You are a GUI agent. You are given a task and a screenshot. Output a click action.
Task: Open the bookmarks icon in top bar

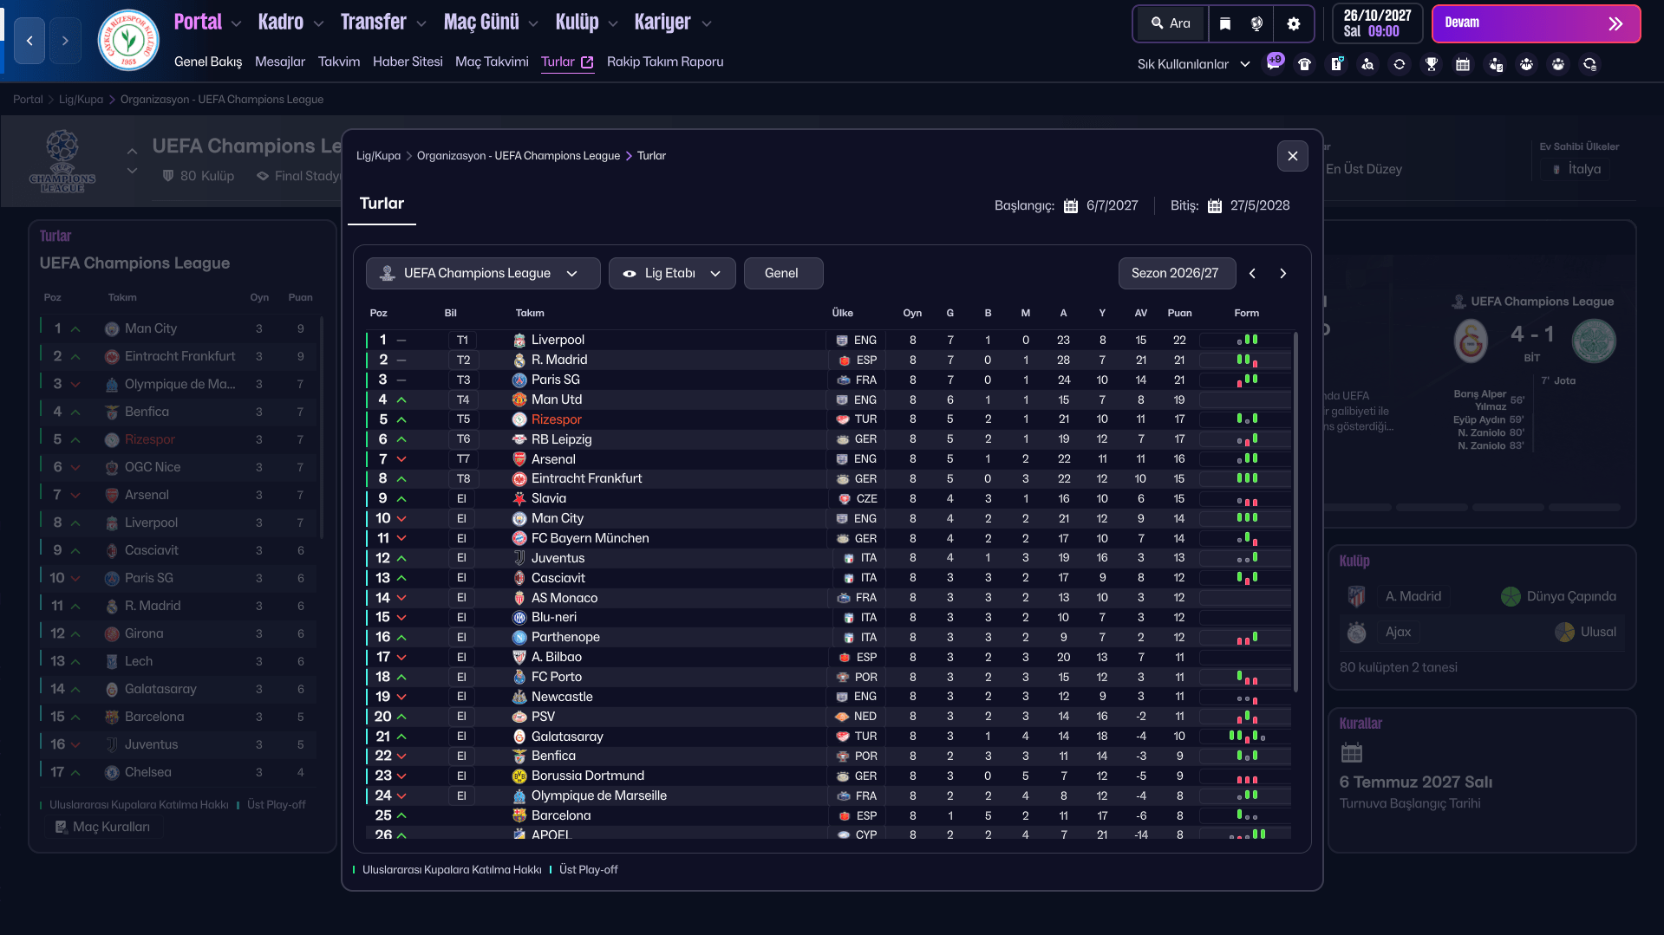(x=1224, y=23)
